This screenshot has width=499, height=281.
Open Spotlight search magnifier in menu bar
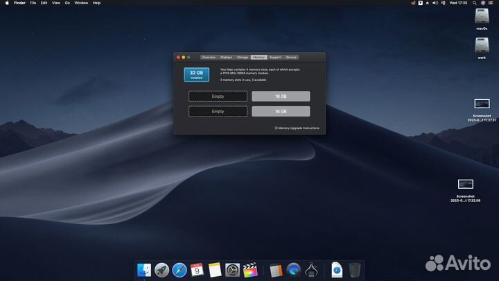[475, 3]
